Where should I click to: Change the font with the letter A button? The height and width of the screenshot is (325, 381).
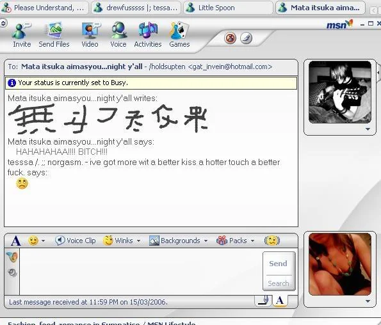pyautogui.click(x=16, y=241)
